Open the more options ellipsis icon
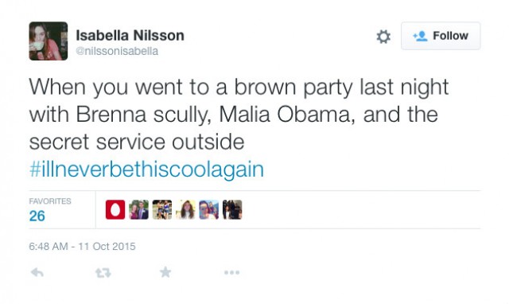 click(231, 272)
